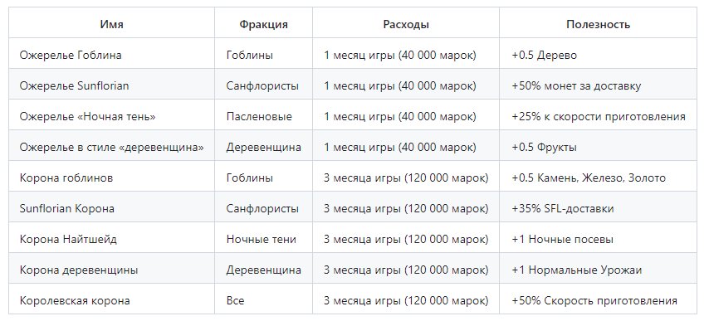
Task: Select the Ожерелье Sunflorian name cell
Action: pos(111,85)
